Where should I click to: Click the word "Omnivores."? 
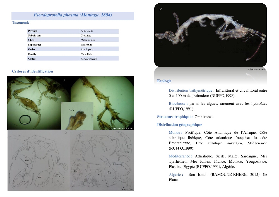(204, 117)
